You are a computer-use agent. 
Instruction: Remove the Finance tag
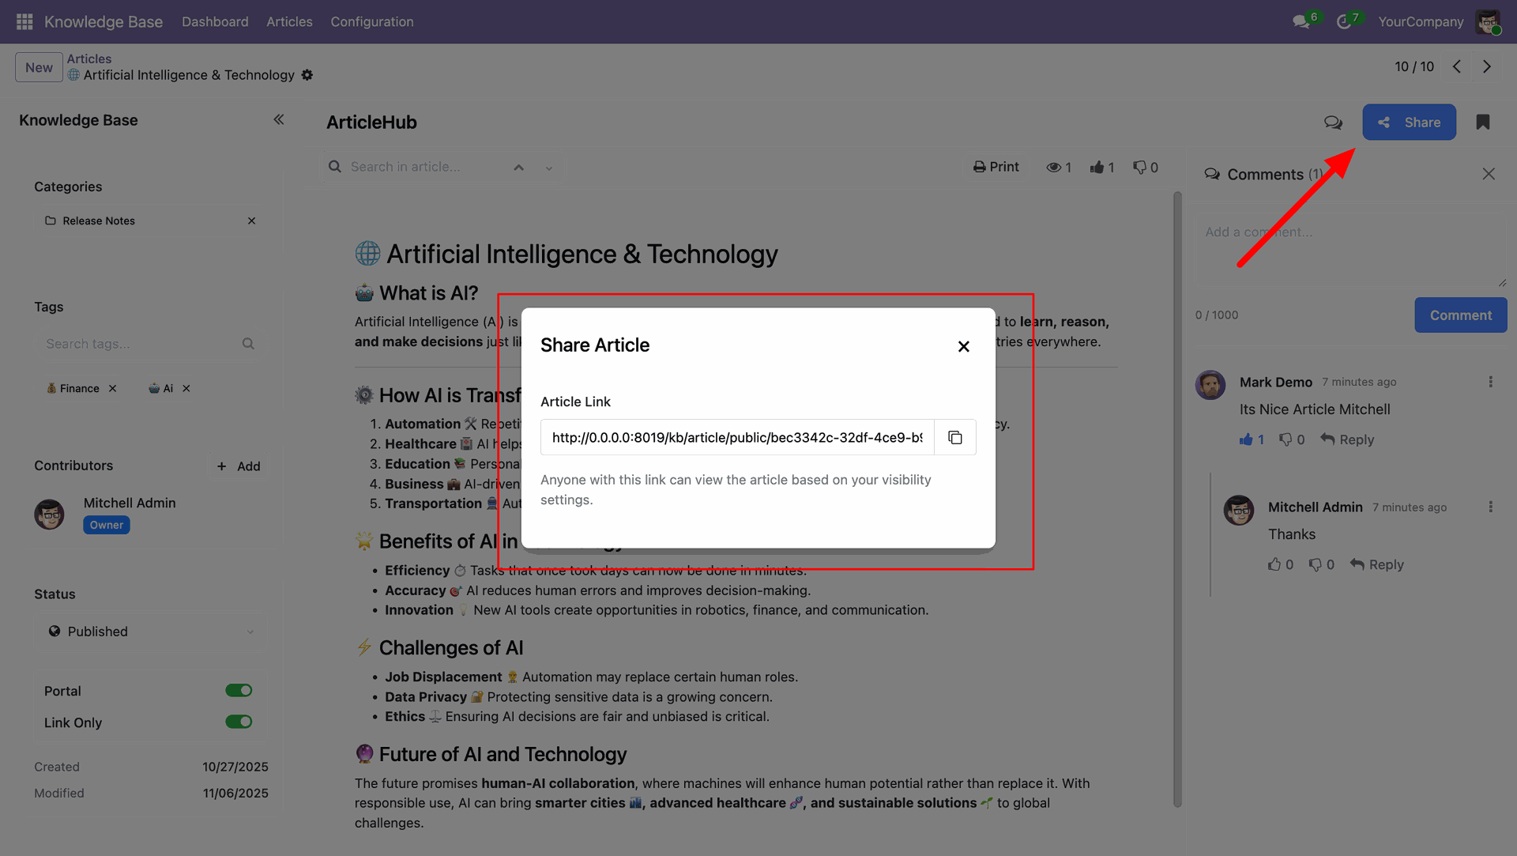[113, 388]
